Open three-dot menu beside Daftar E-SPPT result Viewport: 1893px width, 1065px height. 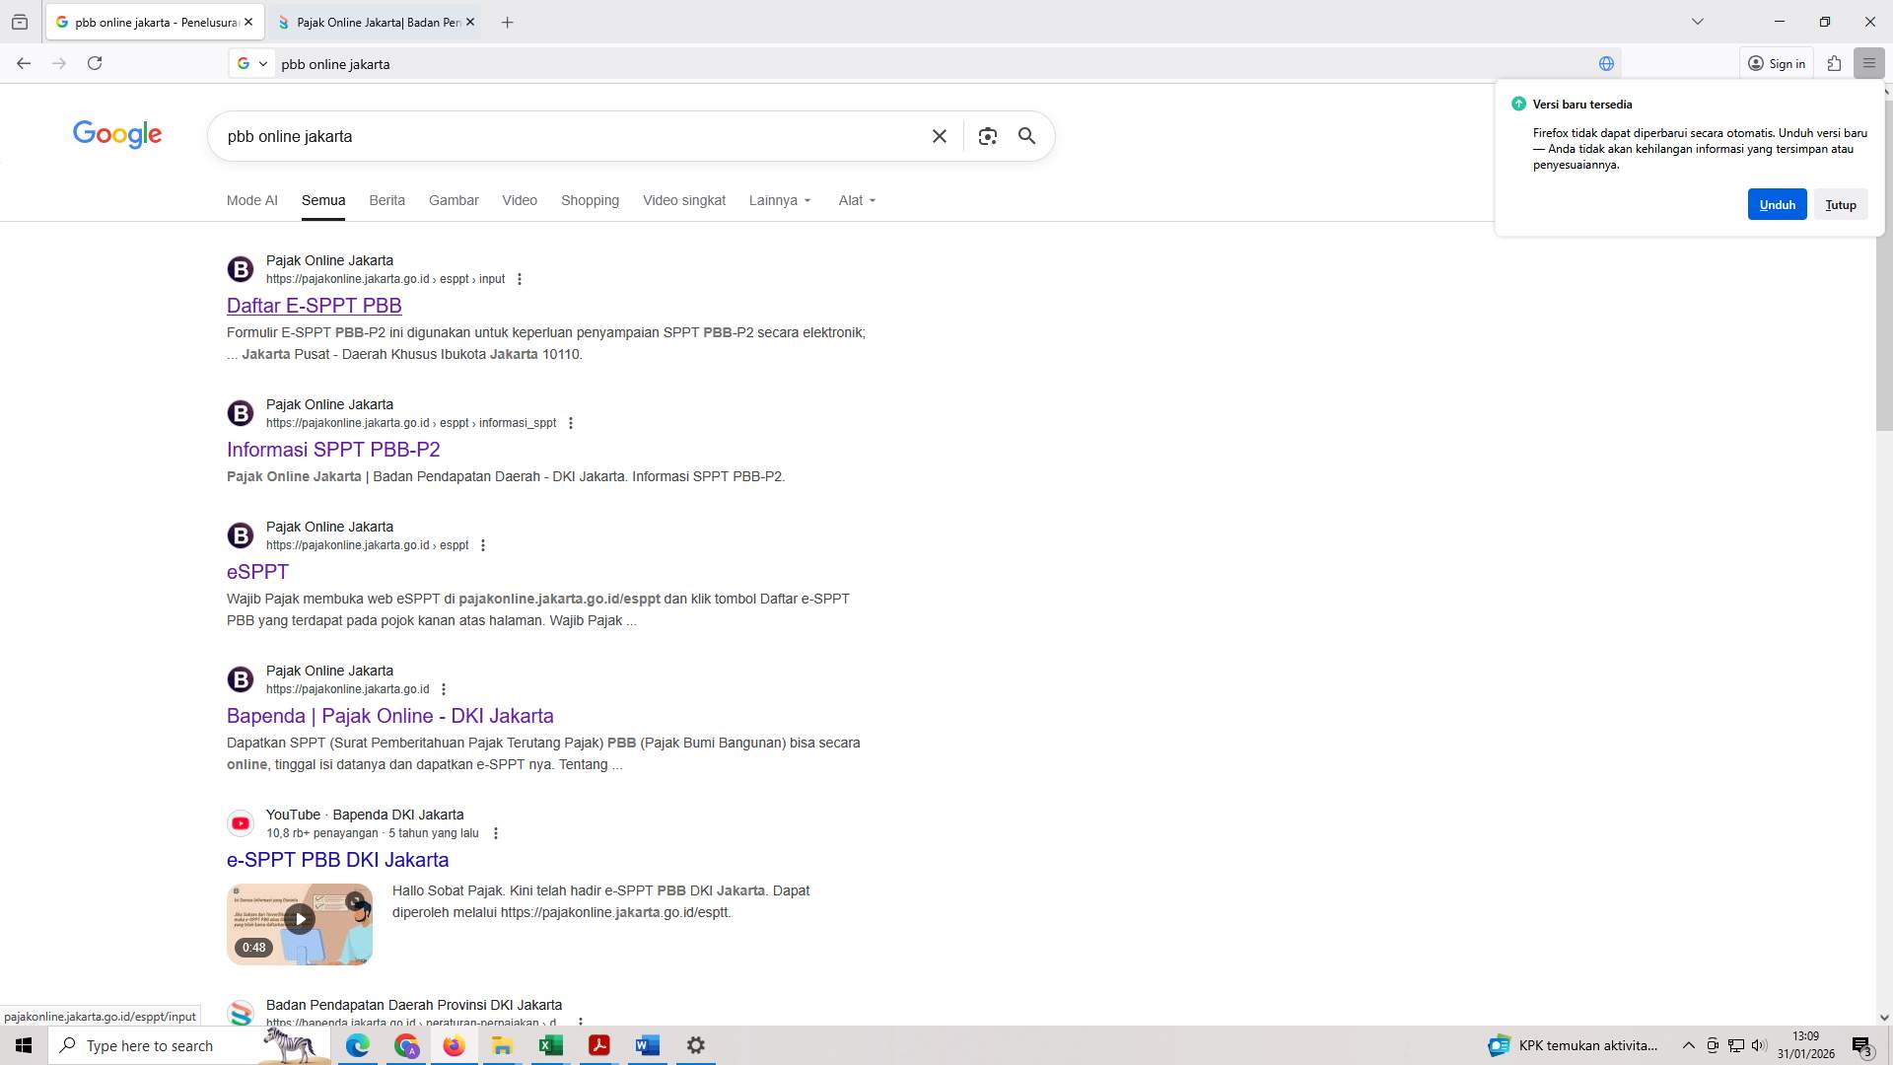coord(520,279)
